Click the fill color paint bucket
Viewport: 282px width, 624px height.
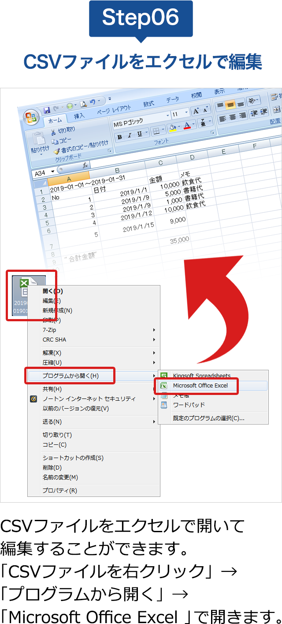click(x=172, y=128)
